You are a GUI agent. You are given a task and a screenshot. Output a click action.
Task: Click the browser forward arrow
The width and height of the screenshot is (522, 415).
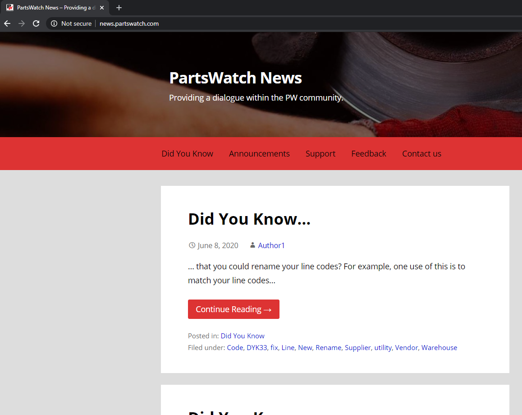[22, 23]
